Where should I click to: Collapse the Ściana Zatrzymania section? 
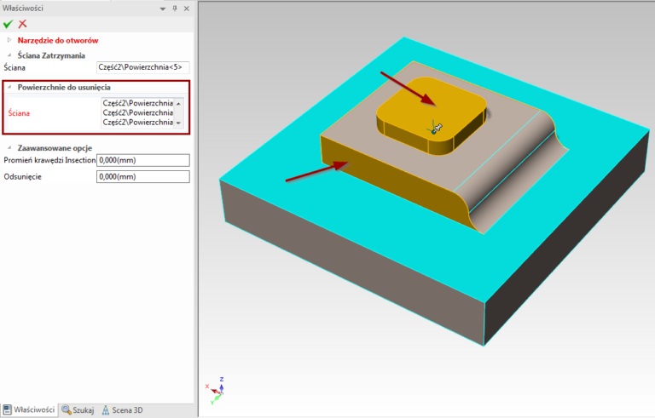(9, 55)
